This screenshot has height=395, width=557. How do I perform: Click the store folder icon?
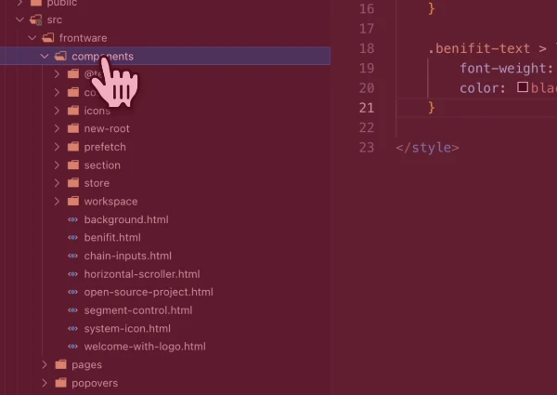click(72, 183)
